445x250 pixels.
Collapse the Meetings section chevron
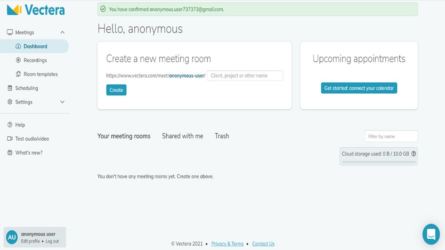coord(63,32)
